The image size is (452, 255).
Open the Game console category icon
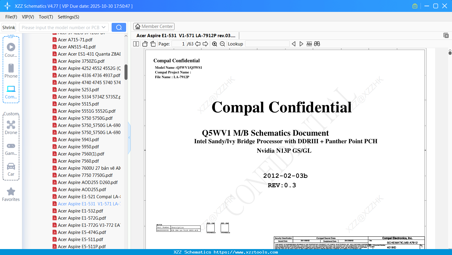[11, 146]
